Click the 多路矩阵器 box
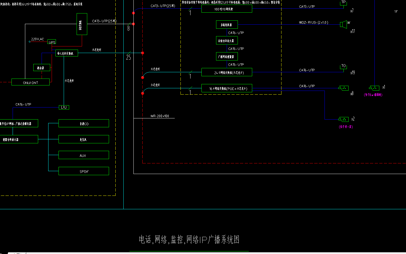The width and height of the screenshot is (406, 254). pyautogui.click(x=227, y=25)
